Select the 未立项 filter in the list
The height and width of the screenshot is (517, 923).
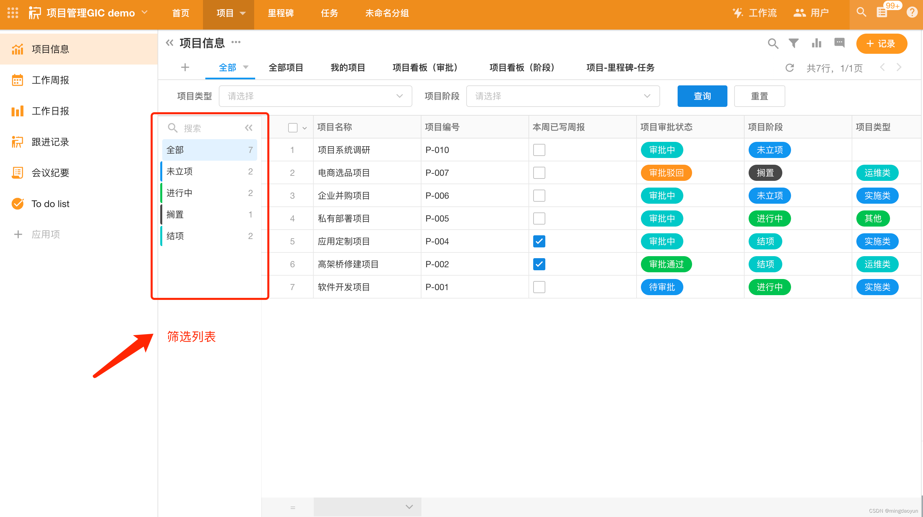point(179,171)
